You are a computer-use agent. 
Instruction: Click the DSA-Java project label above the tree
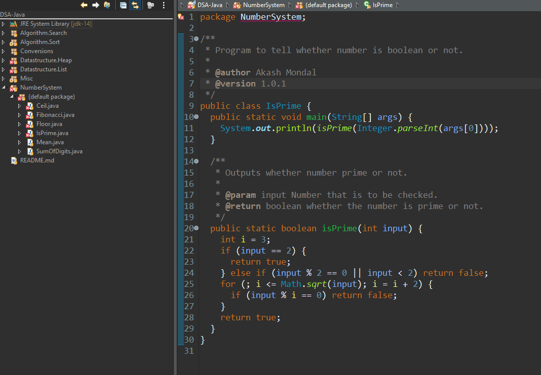click(13, 15)
